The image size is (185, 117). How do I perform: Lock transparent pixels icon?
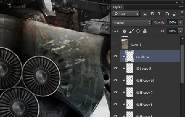[124, 31]
